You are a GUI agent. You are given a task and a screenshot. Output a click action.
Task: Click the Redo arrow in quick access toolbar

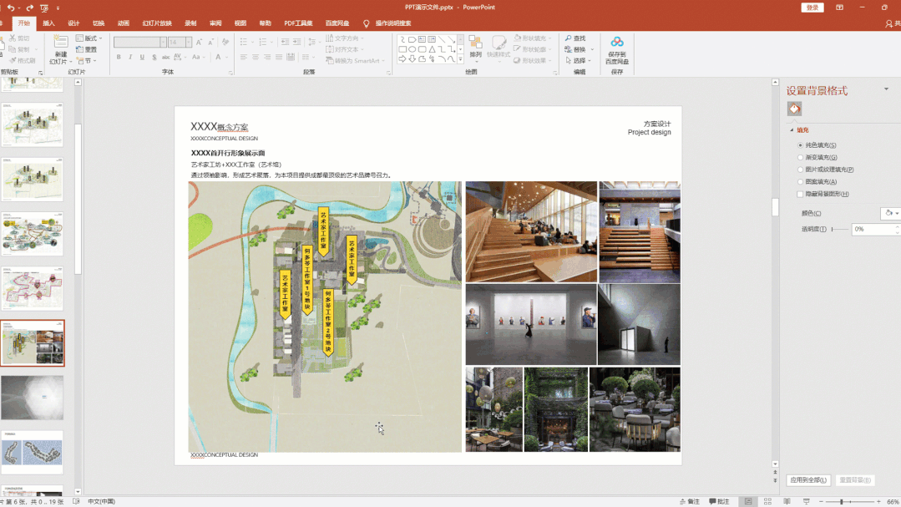pos(29,8)
